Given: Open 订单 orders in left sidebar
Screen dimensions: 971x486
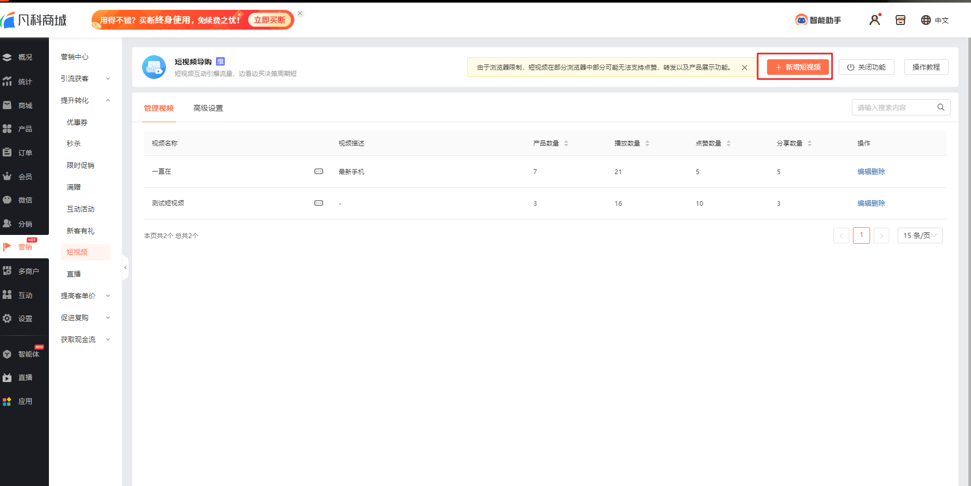Looking at the screenshot, I should coord(24,153).
